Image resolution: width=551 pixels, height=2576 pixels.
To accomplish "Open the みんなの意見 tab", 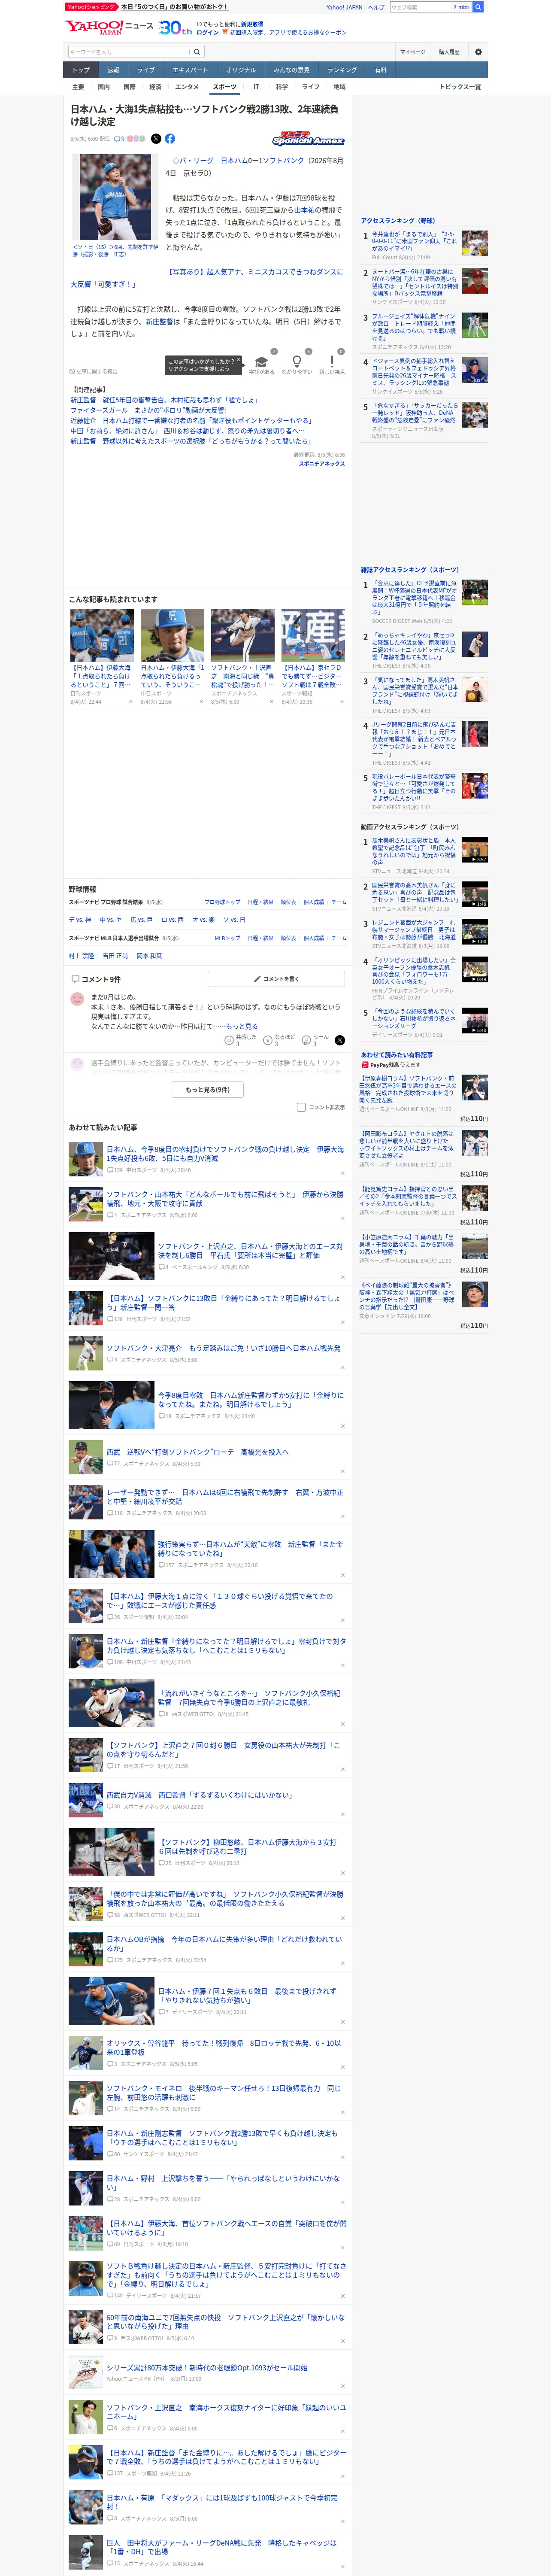I will [292, 70].
